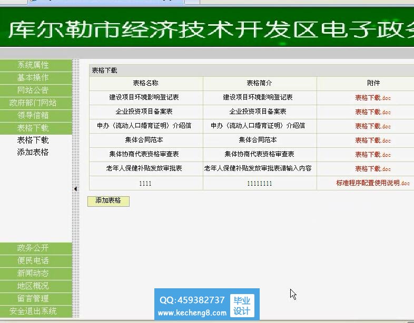Select name cell 老年人保健补贴发放审批表
414x323 pixels.
146,169
